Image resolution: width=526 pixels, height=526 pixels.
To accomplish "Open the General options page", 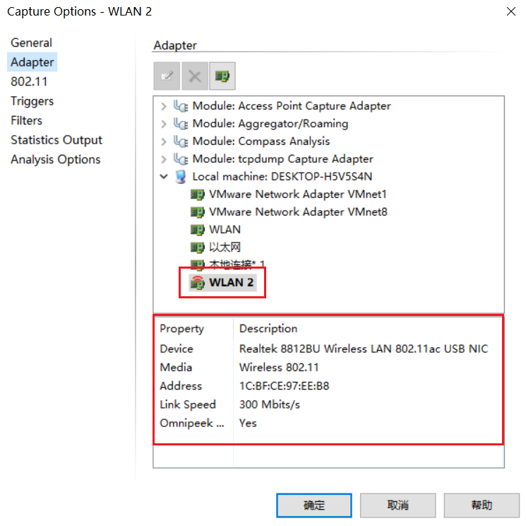I will pos(32,42).
